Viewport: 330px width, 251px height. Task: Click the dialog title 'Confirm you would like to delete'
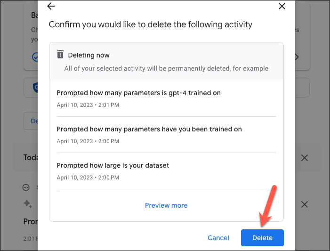[151, 24]
